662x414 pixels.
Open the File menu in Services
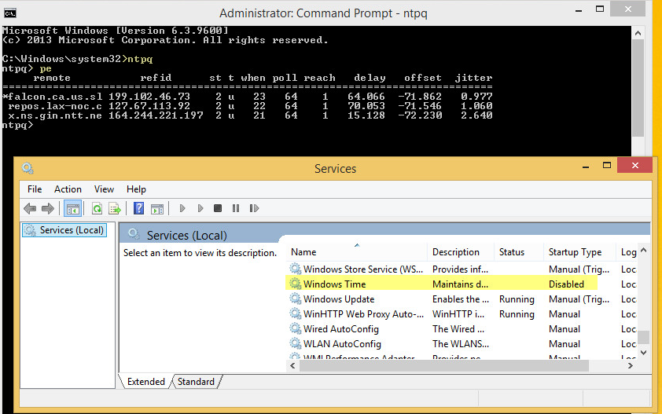click(35, 189)
